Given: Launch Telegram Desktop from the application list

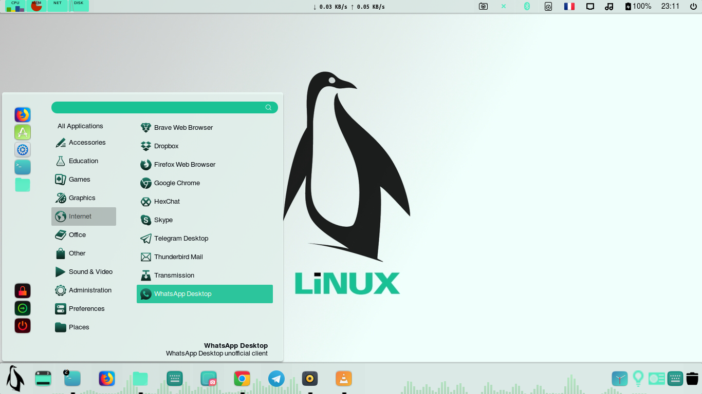Looking at the screenshot, I should click(x=205, y=239).
